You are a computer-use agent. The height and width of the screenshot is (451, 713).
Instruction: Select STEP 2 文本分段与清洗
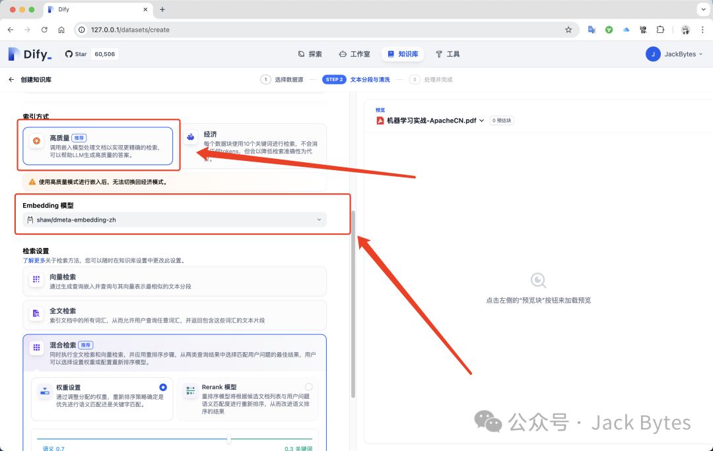(356, 80)
